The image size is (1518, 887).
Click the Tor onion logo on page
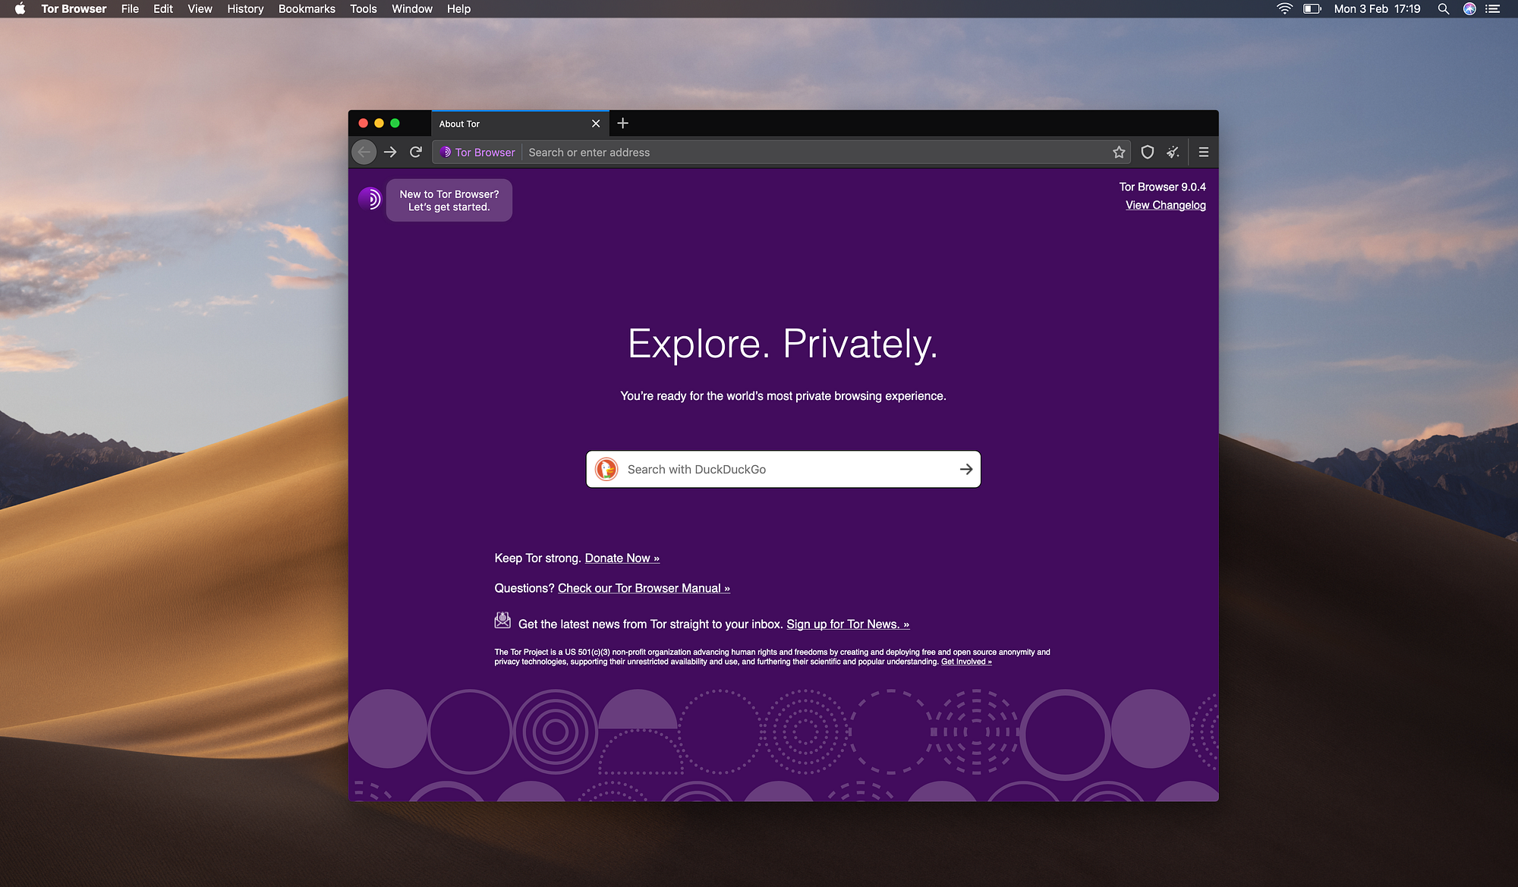370,199
